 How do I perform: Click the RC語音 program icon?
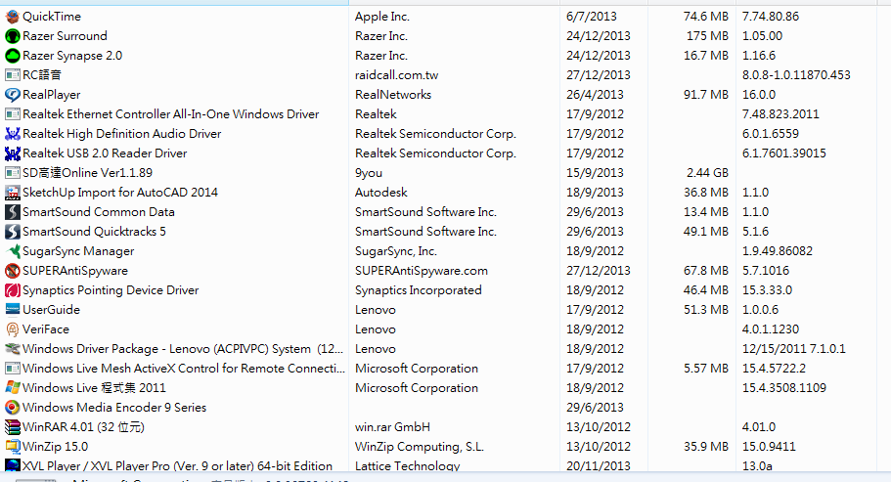tap(12, 75)
